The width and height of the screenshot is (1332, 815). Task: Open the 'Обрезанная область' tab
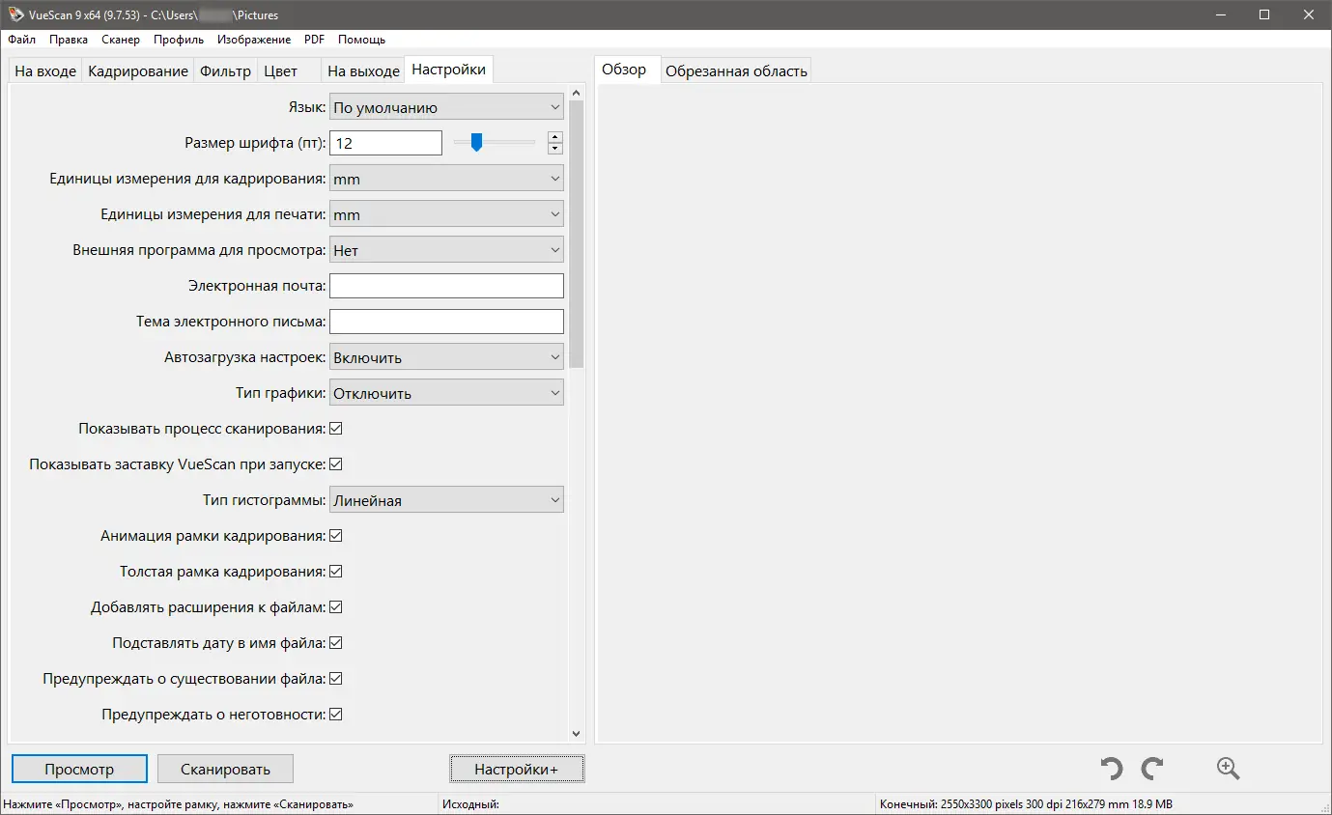736,69
